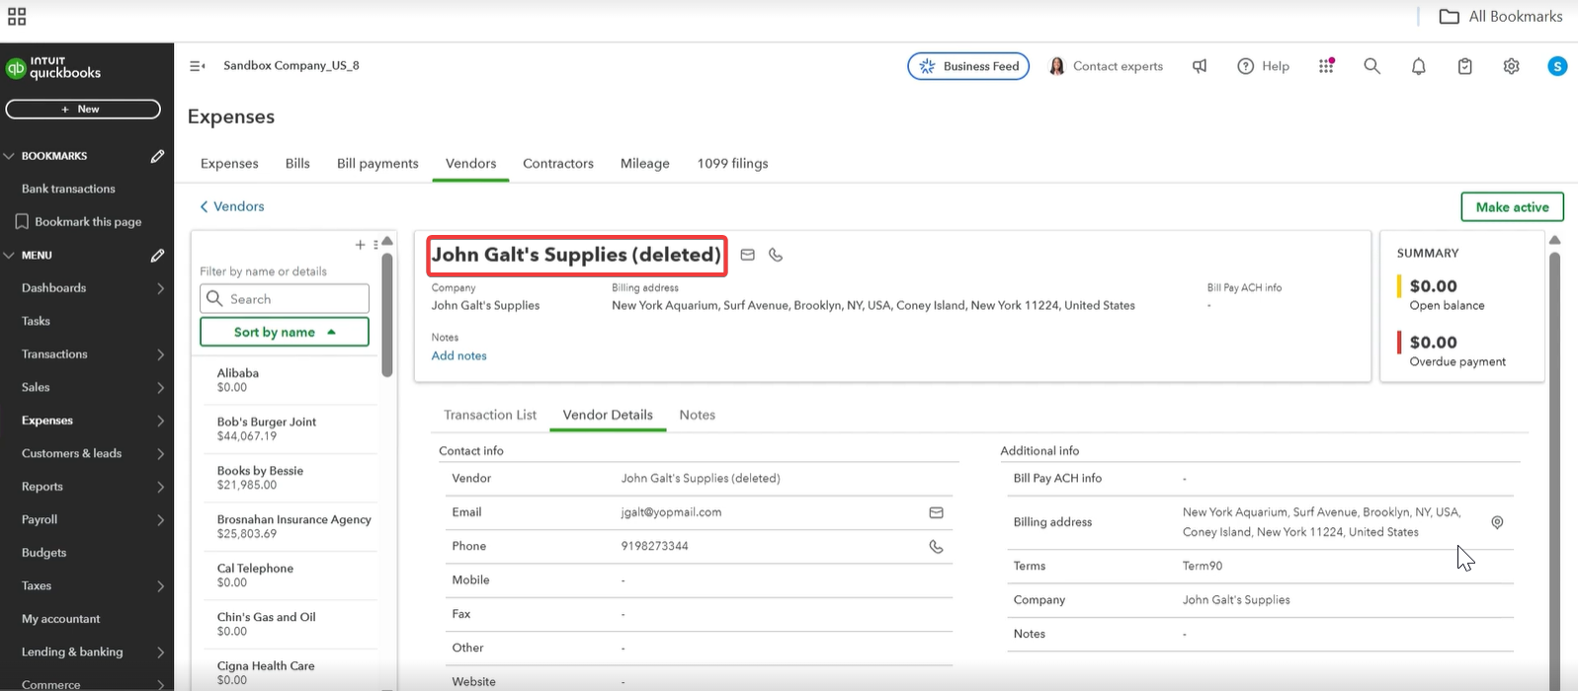The image size is (1578, 691).
Task: Expand Sales submenu arrow
Action: (x=160, y=388)
